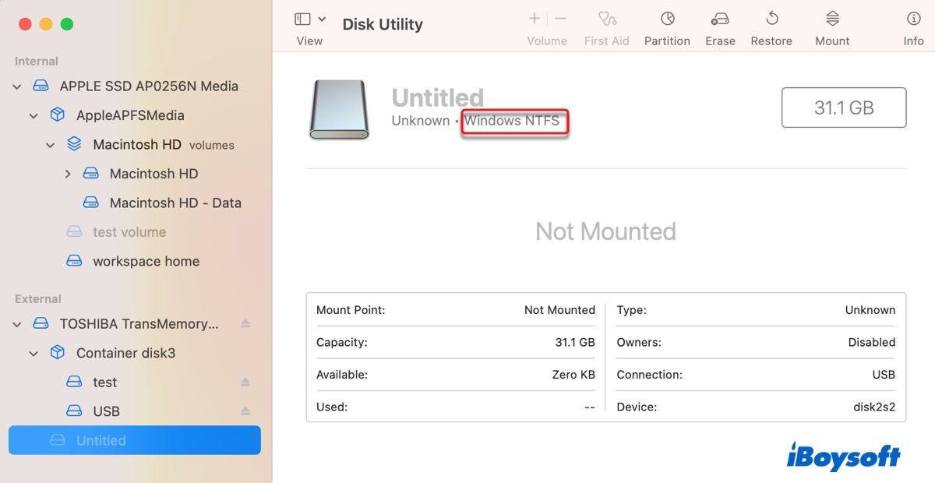Run First Aid on the drive
Image resolution: width=935 pixels, height=483 pixels.
point(606,26)
